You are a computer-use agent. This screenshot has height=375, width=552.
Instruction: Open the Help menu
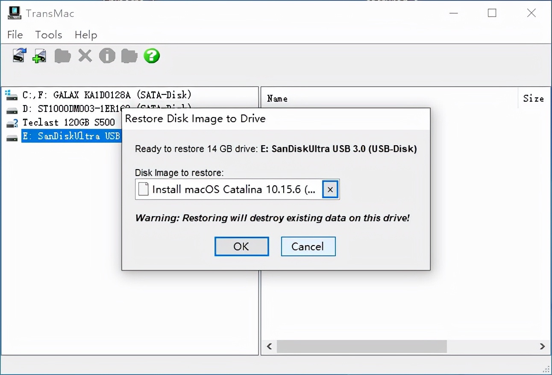point(85,35)
